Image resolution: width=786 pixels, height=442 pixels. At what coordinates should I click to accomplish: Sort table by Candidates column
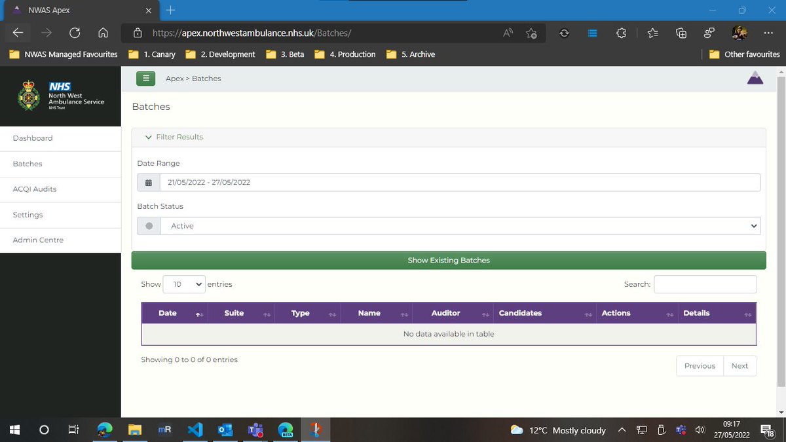tap(545, 313)
